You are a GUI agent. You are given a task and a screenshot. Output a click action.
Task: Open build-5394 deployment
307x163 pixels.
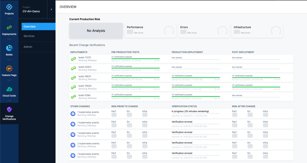(x=84, y=95)
